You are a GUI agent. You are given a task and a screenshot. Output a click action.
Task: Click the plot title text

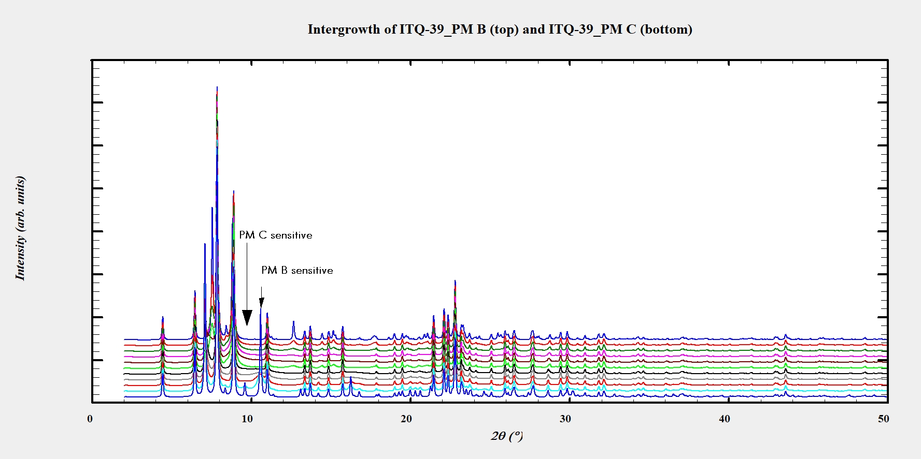point(500,29)
